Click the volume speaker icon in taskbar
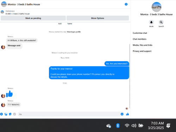Viewport: 176px width, 132px height. (134, 126)
